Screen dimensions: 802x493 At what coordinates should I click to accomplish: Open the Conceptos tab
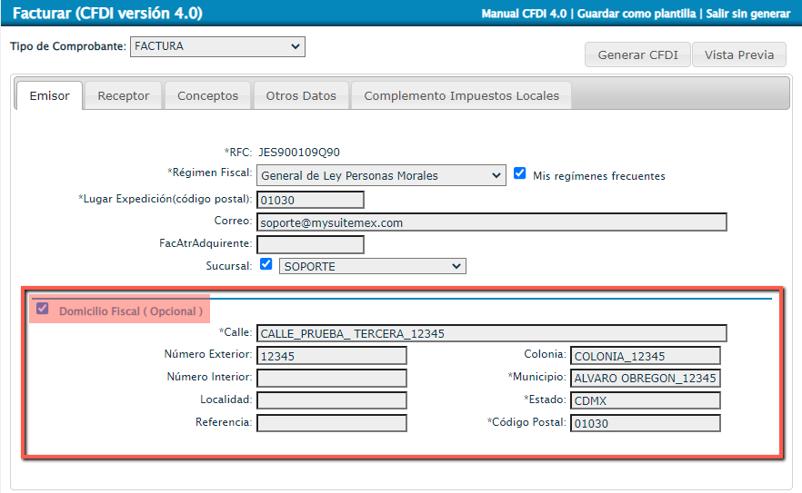(x=207, y=95)
